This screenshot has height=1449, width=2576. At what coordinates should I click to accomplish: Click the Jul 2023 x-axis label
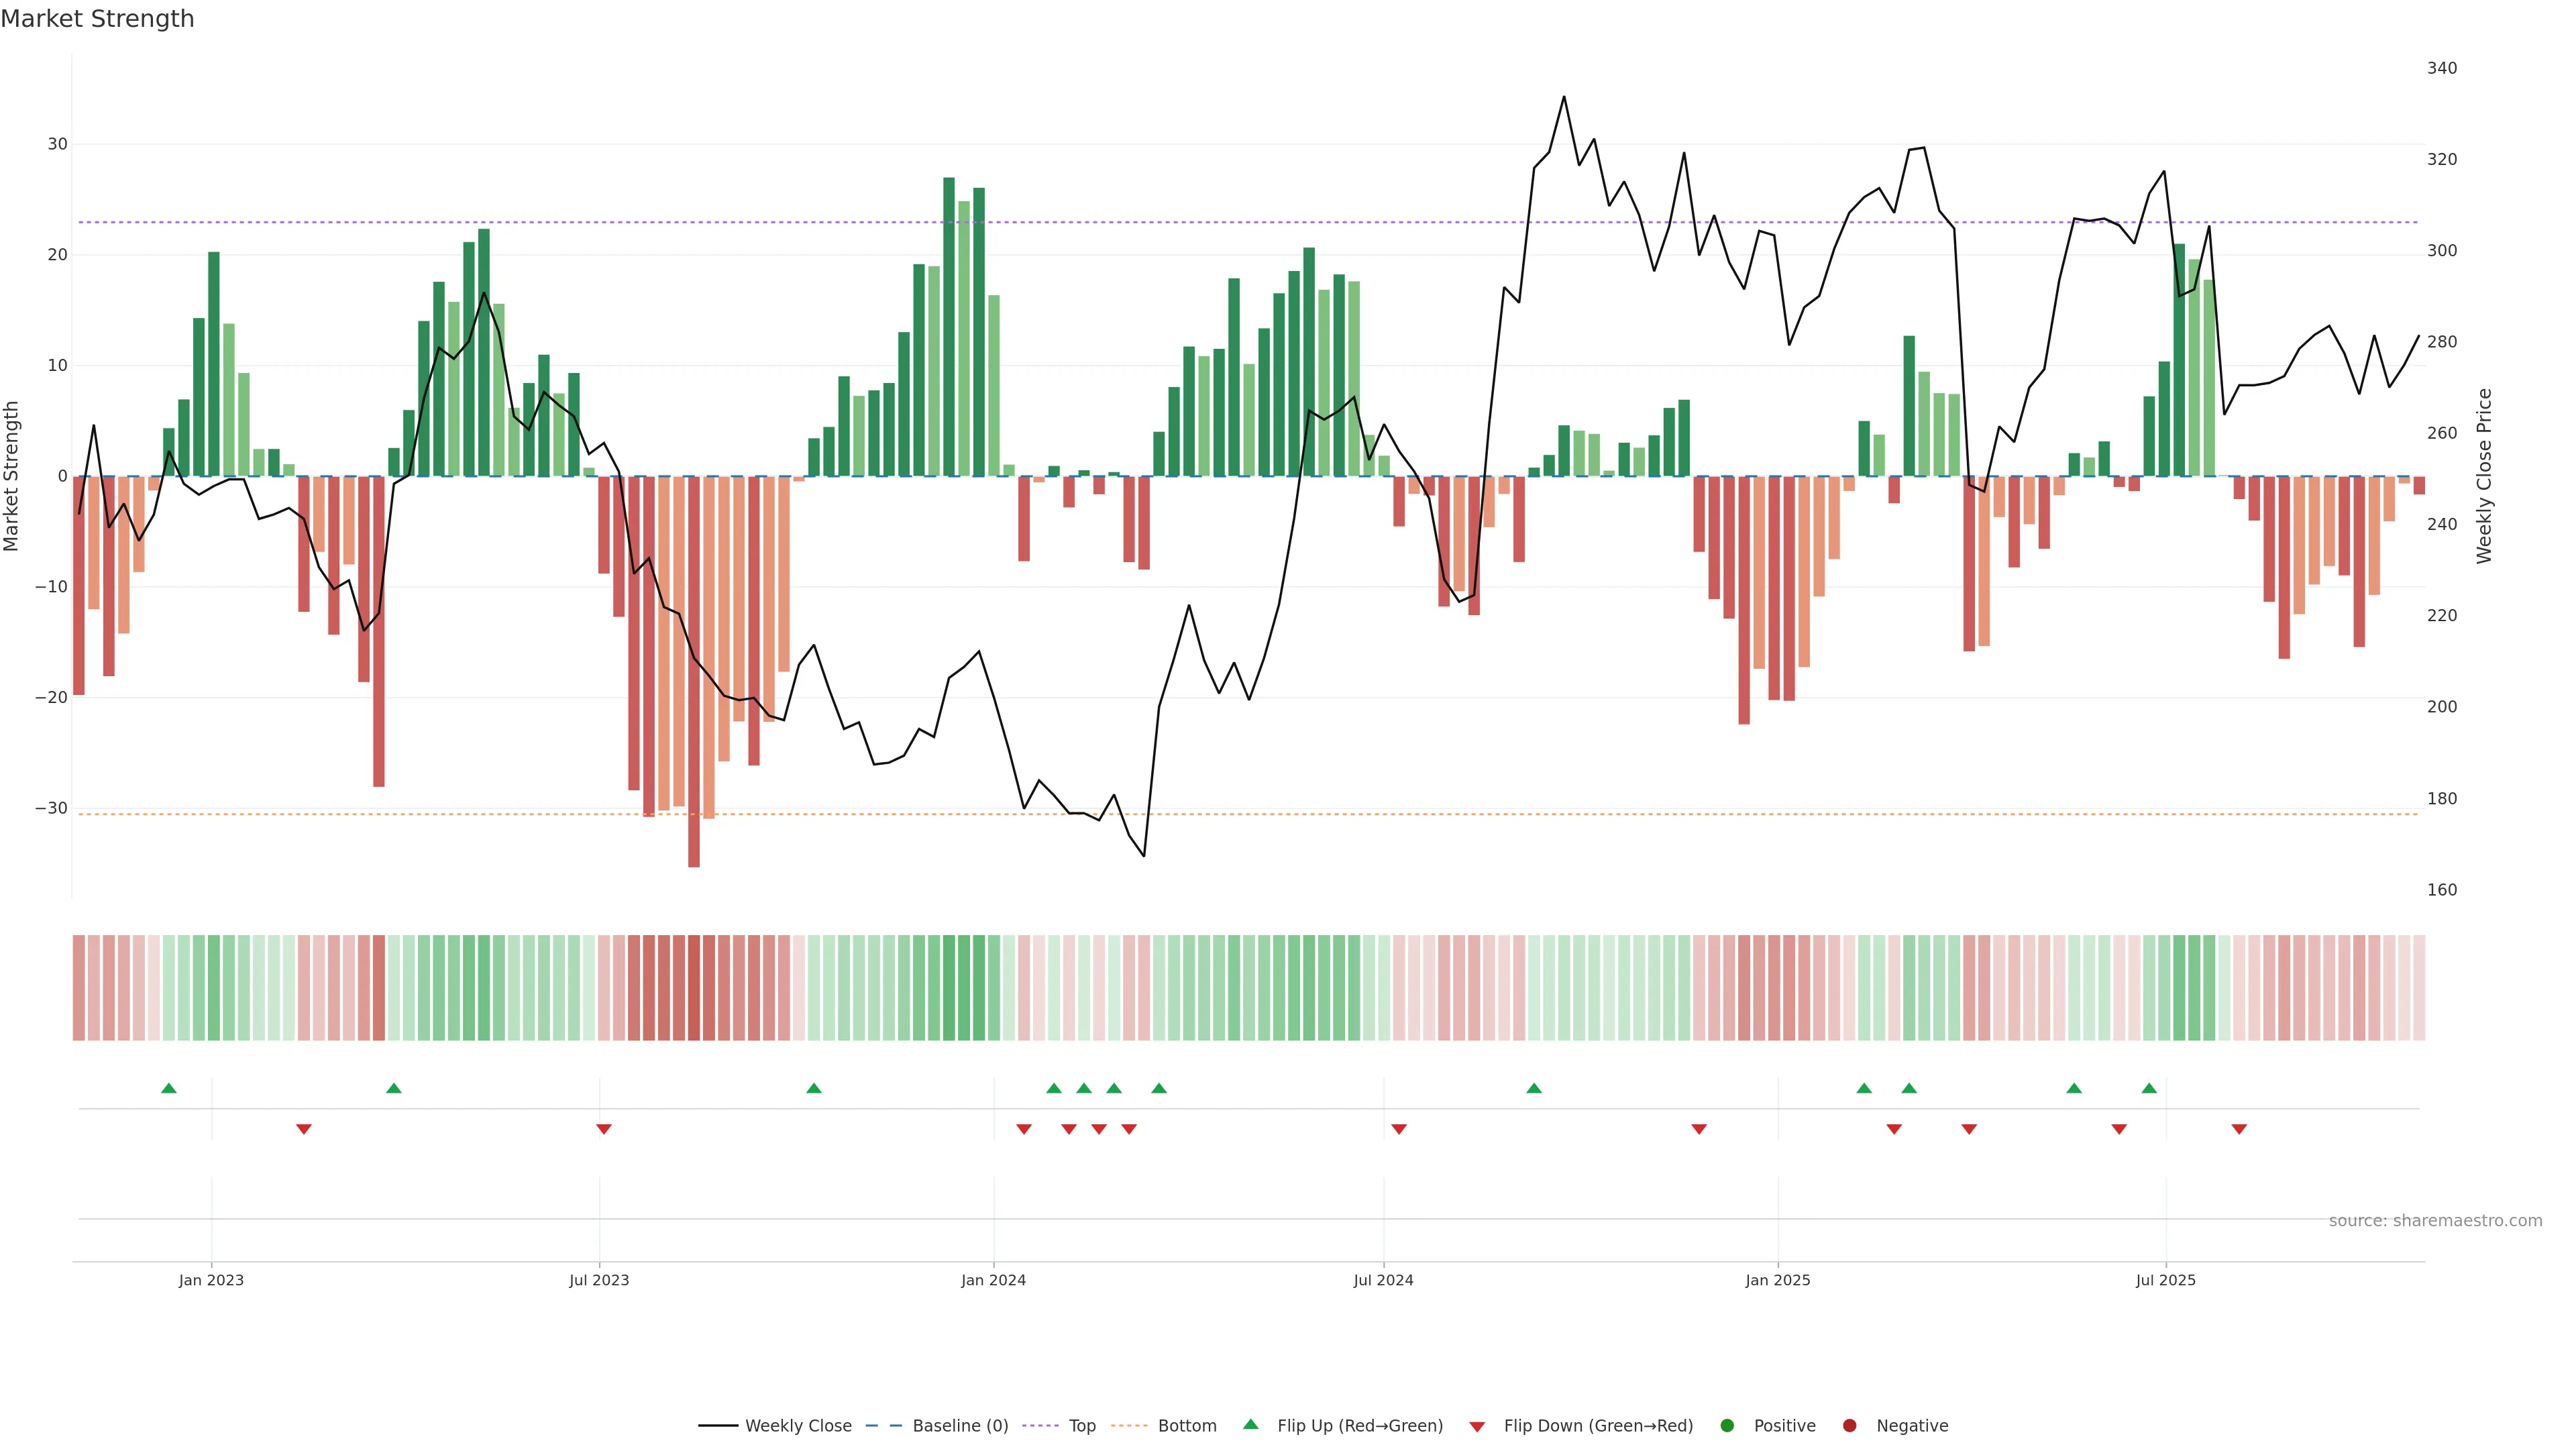[599, 1280]
